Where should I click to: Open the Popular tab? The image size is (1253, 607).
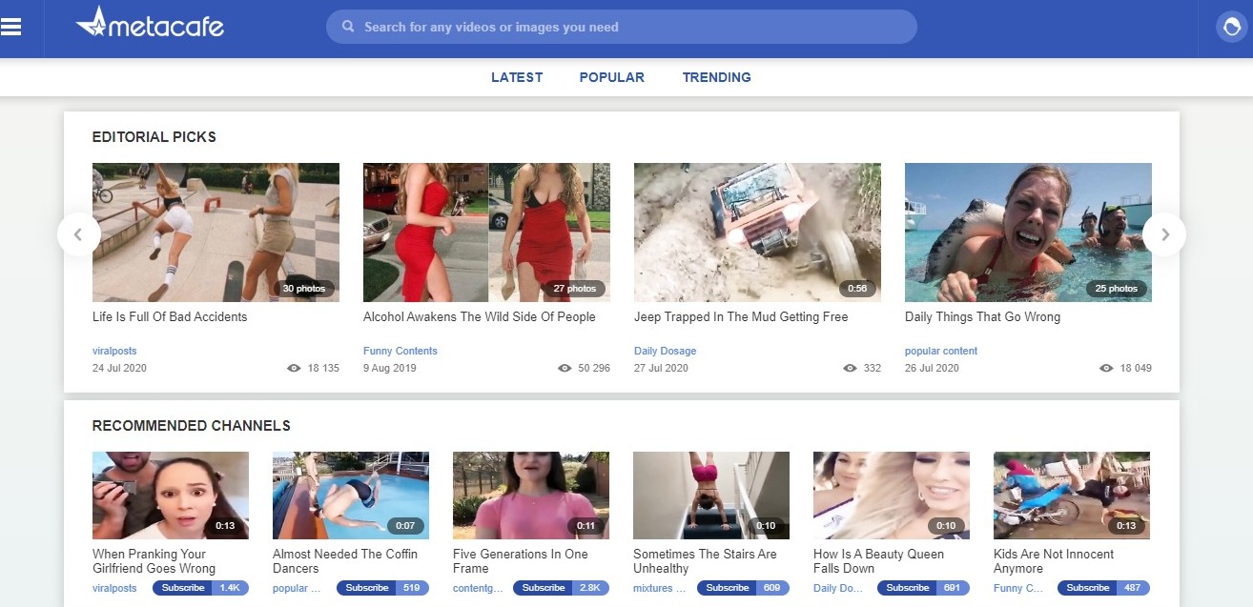611,77
